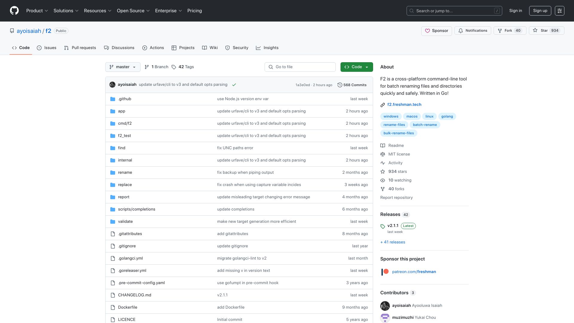Click the validate folder icon
This screenshot has height=323, width=574.
click(x=113, y=222)
